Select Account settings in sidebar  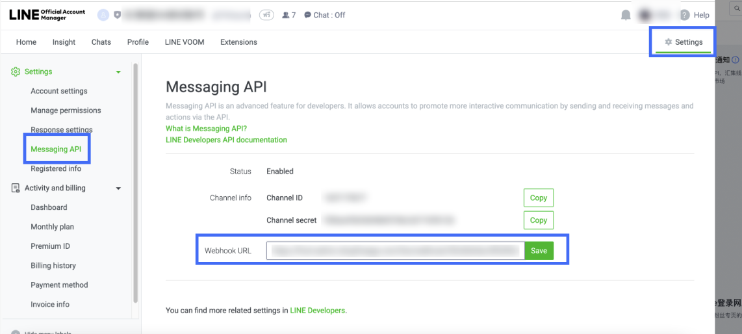(59, 92)
